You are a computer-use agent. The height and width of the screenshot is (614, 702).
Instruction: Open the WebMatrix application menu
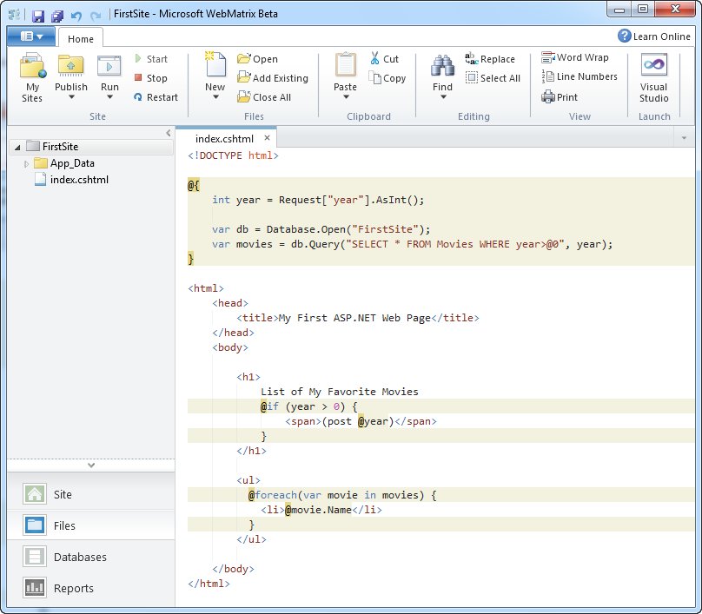[x=31, y=36]
